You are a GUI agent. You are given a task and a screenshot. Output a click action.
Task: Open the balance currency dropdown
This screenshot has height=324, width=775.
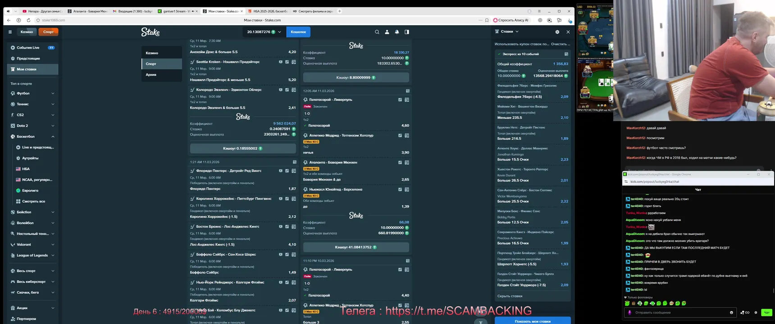[264, 32]
